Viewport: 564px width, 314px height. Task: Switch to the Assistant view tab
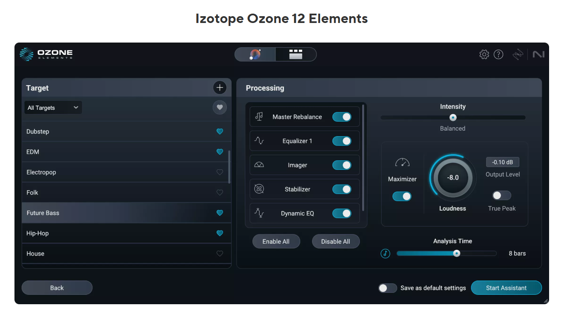[255, 54]
